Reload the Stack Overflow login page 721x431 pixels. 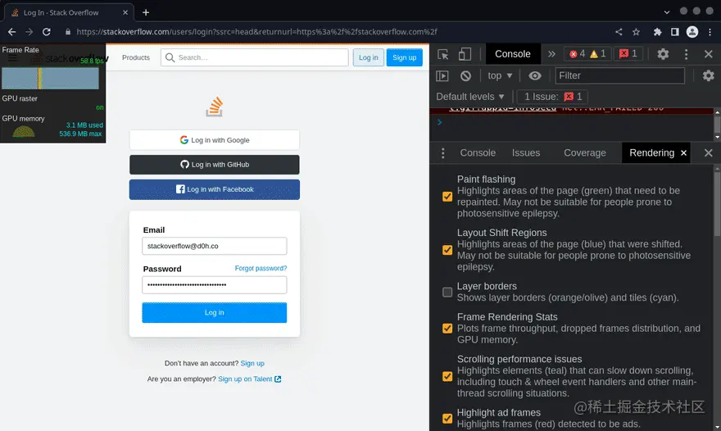(x=47, y=32)
